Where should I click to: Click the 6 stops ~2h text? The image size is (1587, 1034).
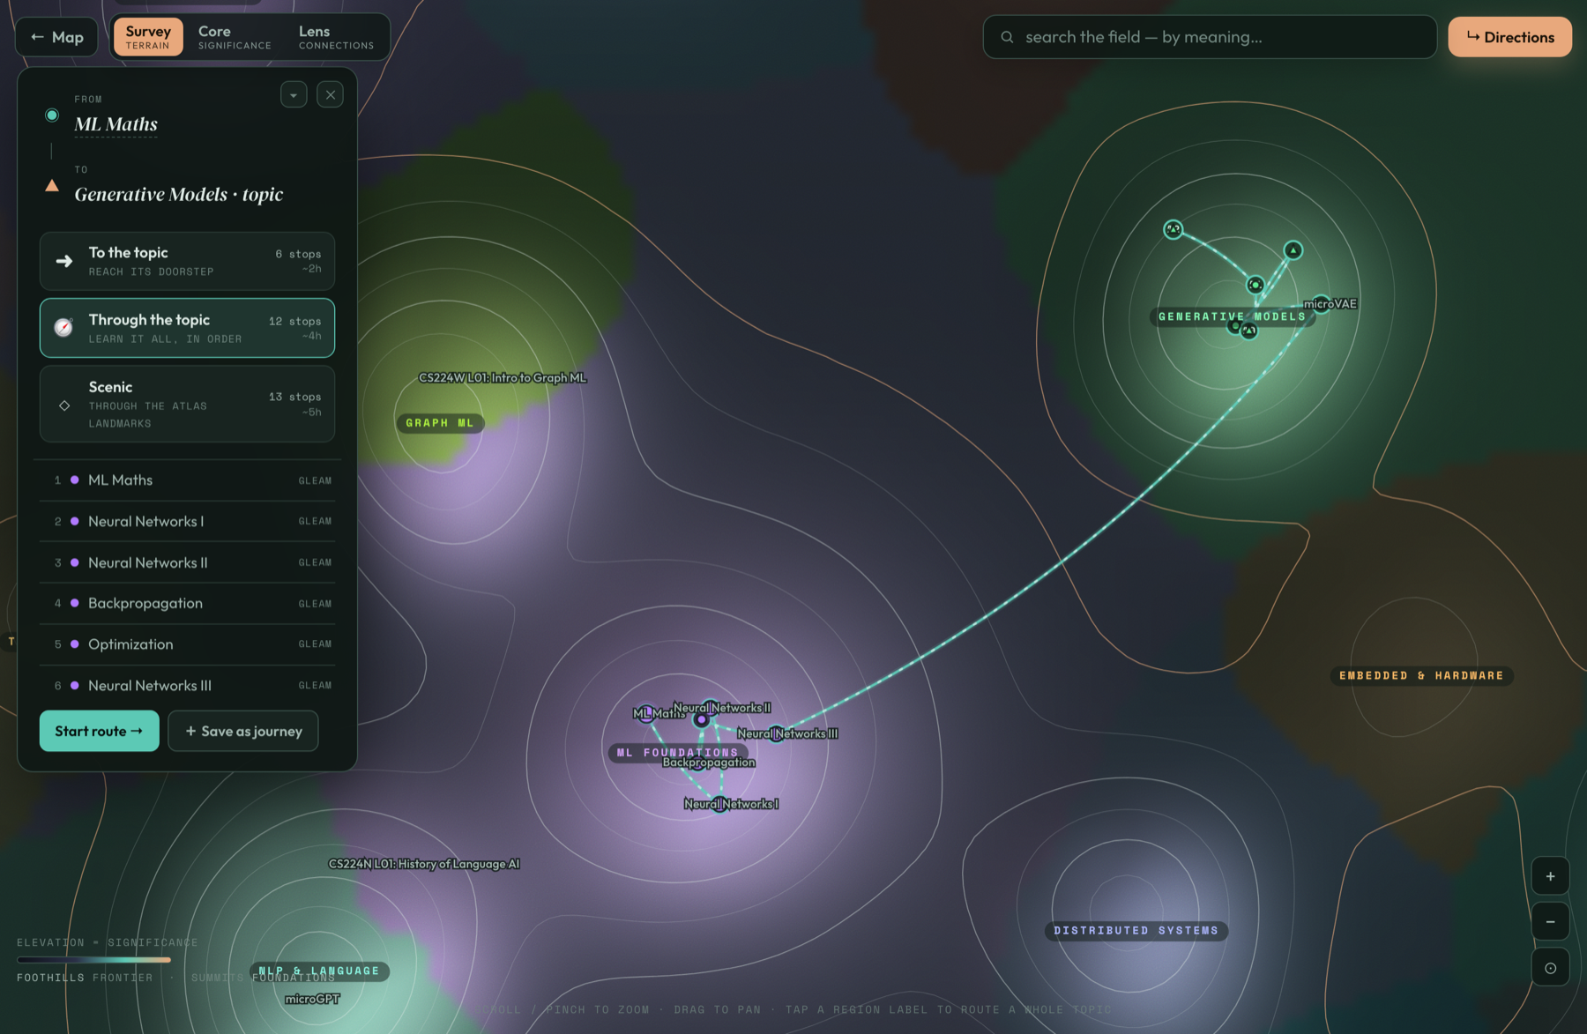tap(299, 261)
